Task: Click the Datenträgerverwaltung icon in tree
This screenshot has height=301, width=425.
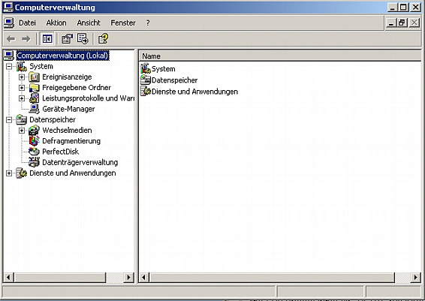Action: [x=34, y=162]
